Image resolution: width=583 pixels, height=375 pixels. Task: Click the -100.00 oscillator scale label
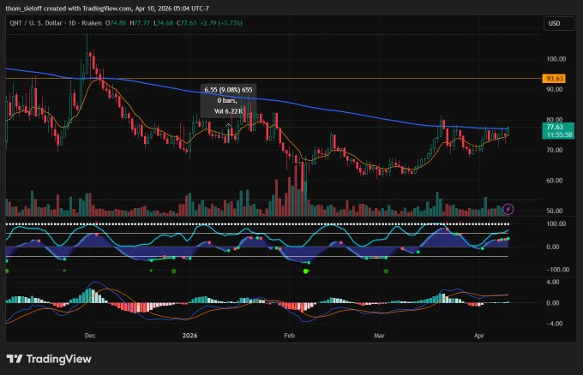tap(558, 270)
